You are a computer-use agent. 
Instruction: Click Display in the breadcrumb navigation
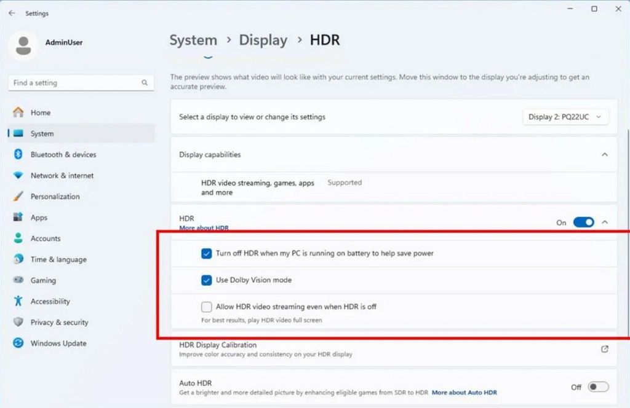click(x=263, y=40)
